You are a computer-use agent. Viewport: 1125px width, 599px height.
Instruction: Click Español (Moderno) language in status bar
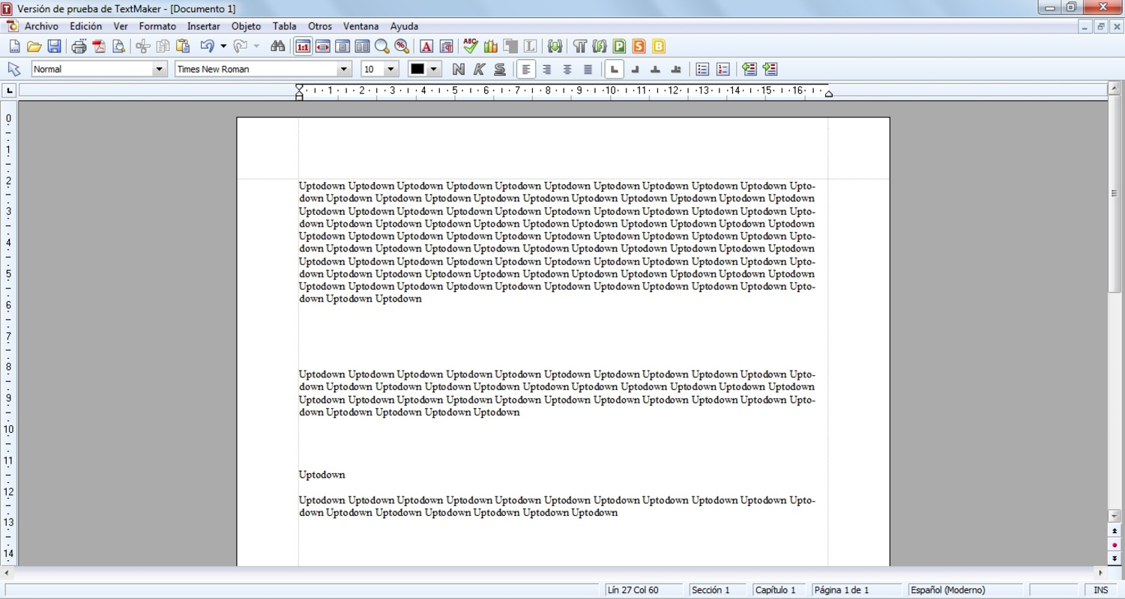[x=965, y=590]
